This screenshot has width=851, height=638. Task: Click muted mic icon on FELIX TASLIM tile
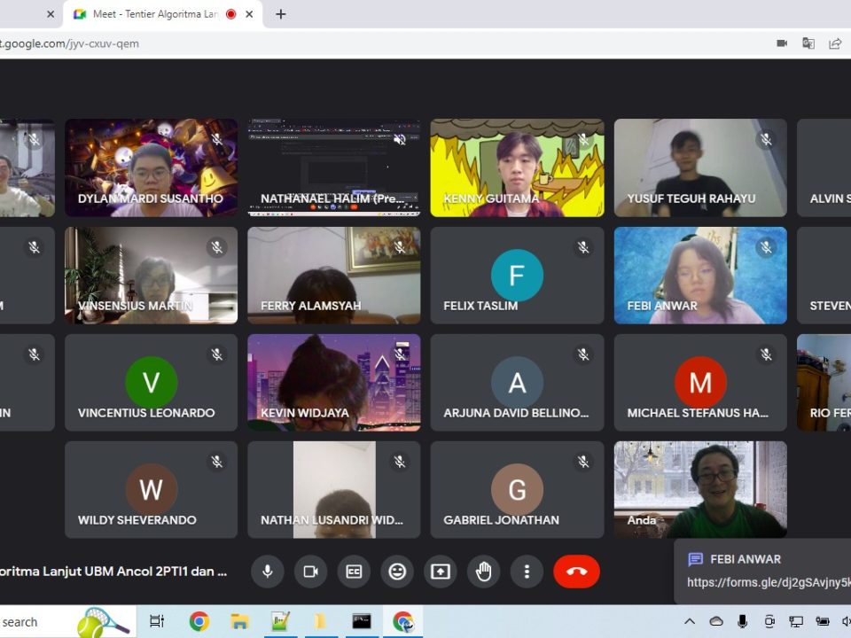pyautogui.click(x=583, y=247)
